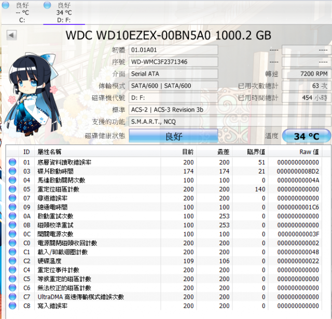The height and width of the screenshot is (319, 332).
Task: Select the 寫入錯誤率 attribute name
Action: pyautogui.click(x=52, y=306)
